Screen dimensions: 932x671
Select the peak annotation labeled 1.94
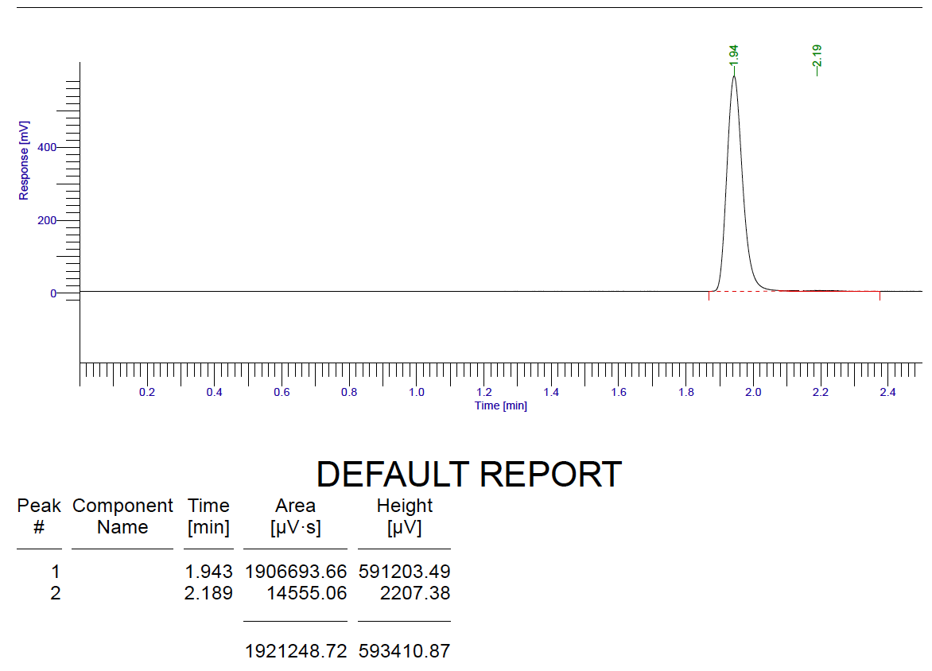coord(732,54)
